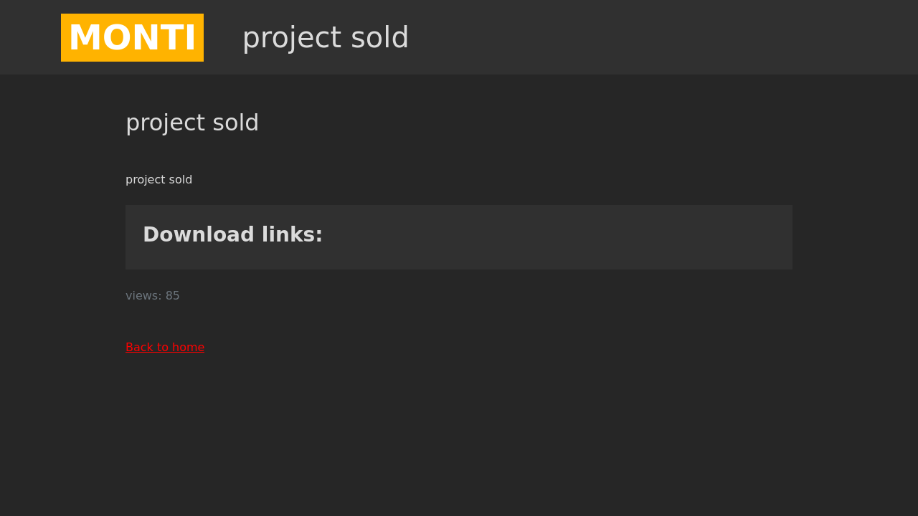Click the Back to home link
This screenshot has height=516, width=918.
coord(165,348)
